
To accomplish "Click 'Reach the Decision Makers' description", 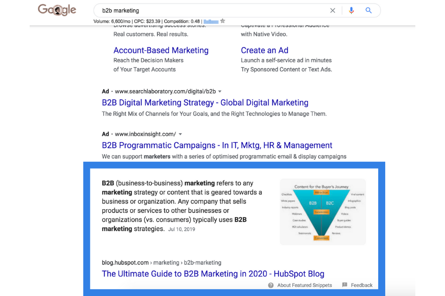I will 148,60.
